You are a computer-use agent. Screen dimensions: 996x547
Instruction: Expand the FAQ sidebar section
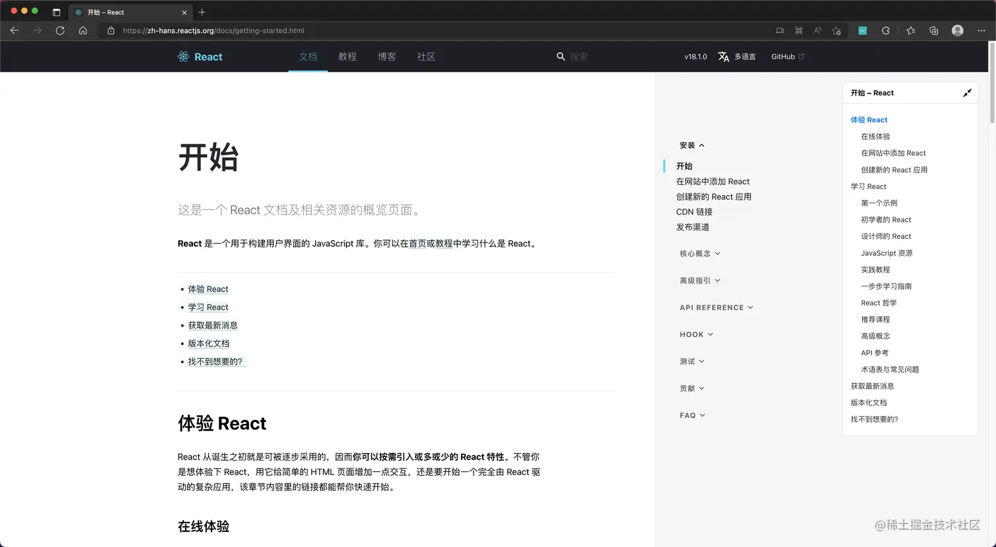pyautogui.click(x=692, y=415)
